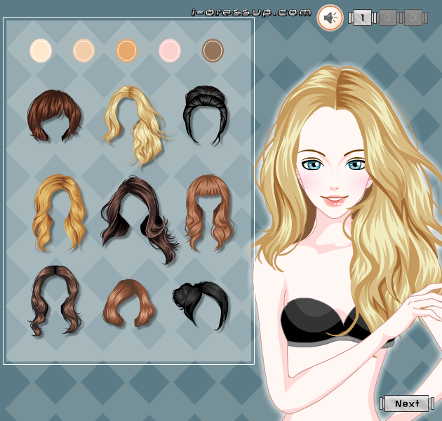The image size is (442, 421).
Task: Select the palest cream skin tone
Action: 41,51
